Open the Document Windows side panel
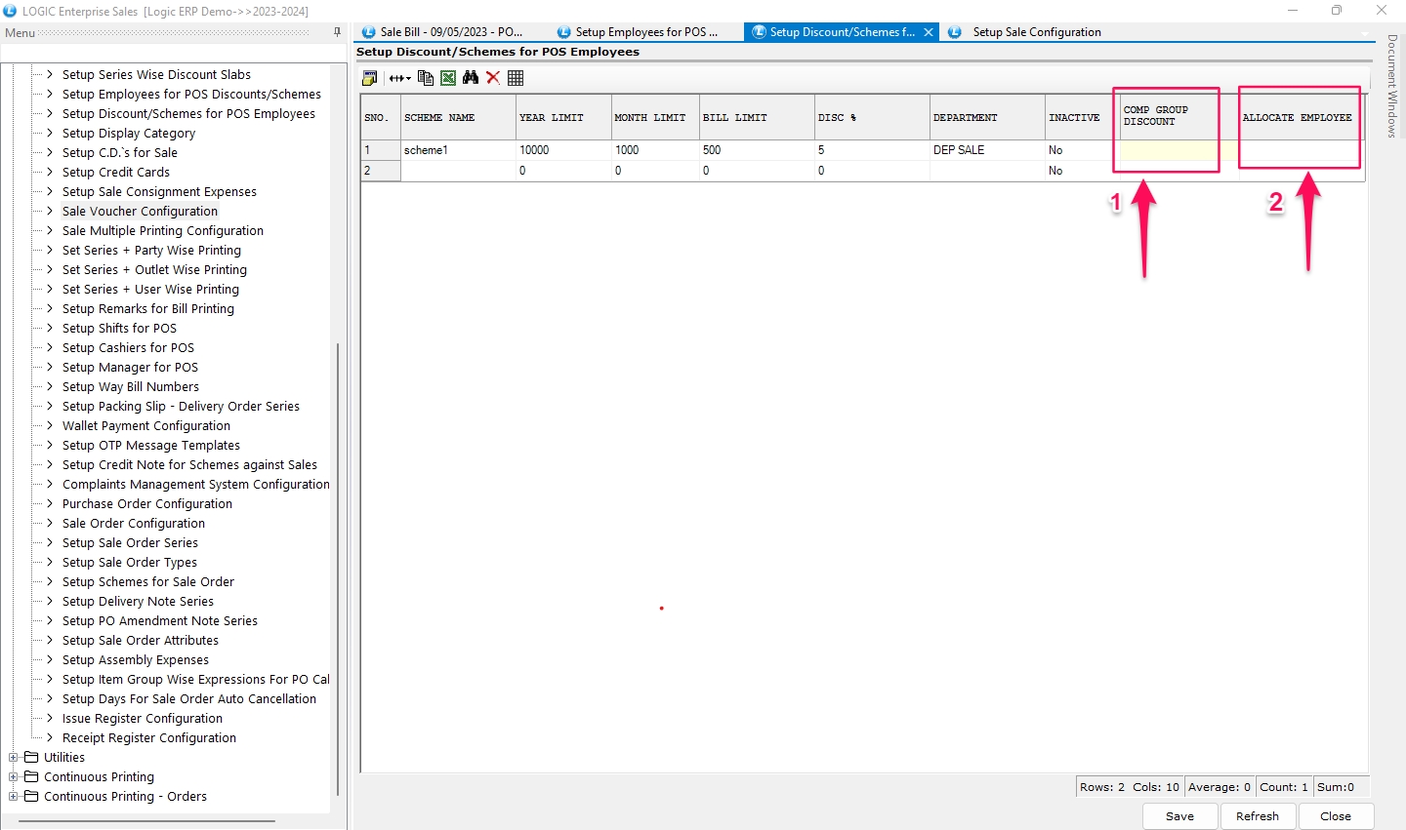The height and width of the screenshot is (830, 1406). coord(1392,86)
